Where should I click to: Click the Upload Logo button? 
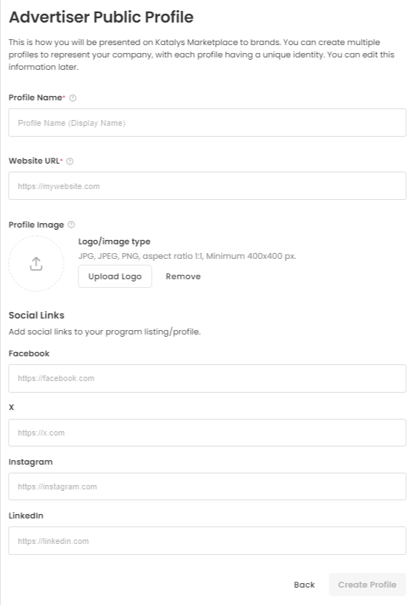(x=115, y=276)
